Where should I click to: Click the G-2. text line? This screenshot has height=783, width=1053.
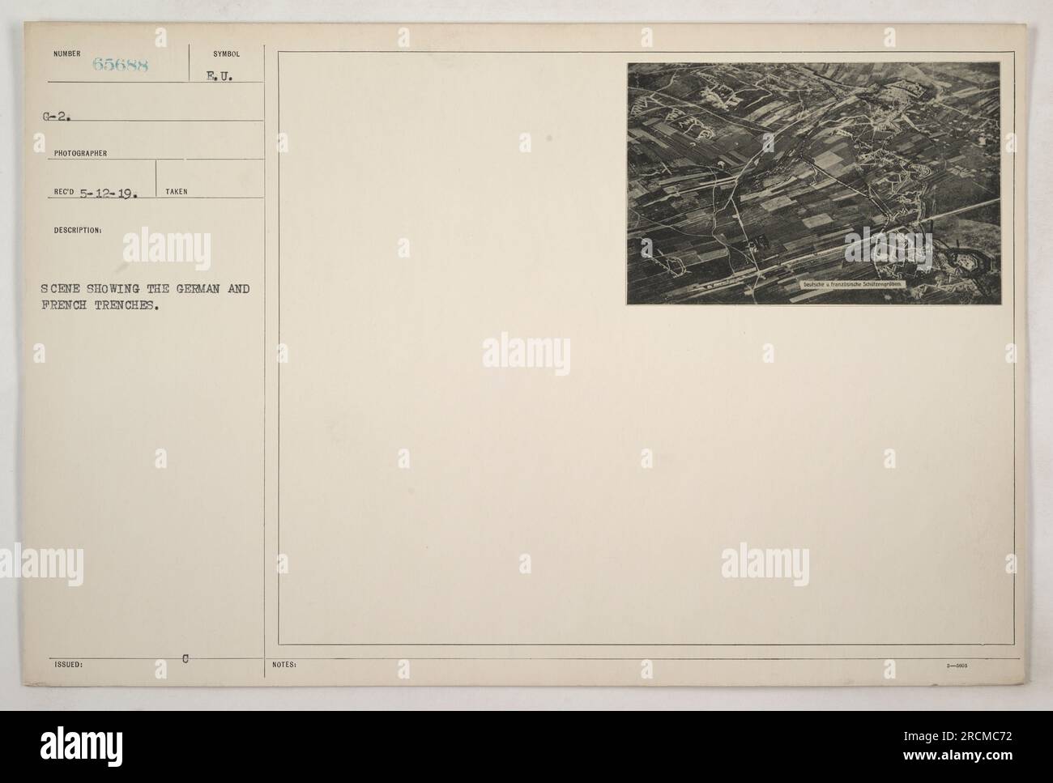(60, 116)
